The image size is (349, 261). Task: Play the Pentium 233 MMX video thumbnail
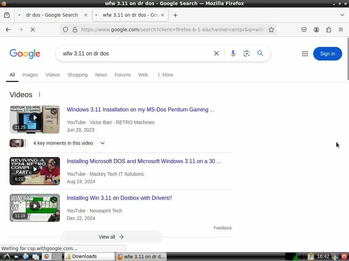pyautogui.click(x=35, y=119)
